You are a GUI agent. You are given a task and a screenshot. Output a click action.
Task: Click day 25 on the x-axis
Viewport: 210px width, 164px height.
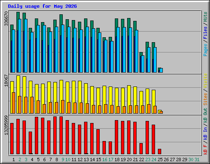coord(160,159)
